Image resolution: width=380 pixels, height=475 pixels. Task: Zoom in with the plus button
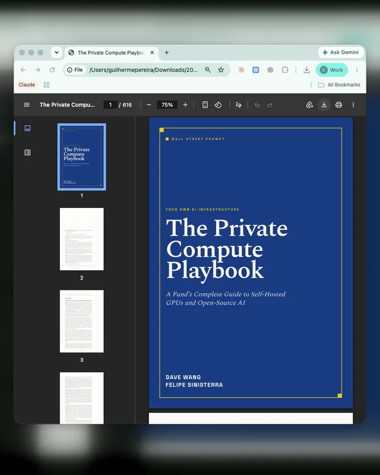tap(185, 105)
